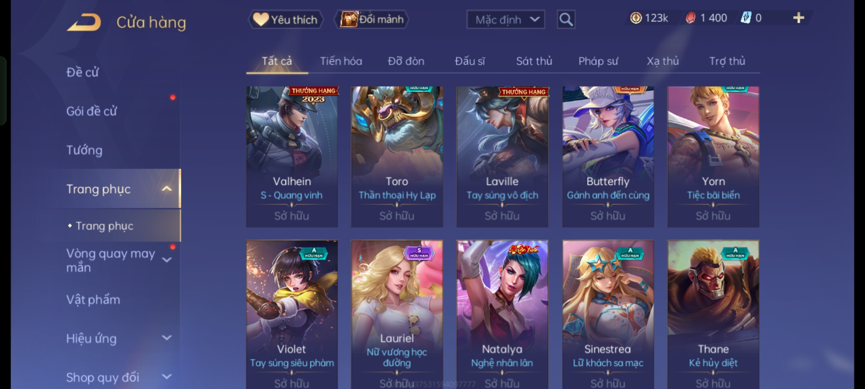Open Yêu thích favorites with heart icon
Viewport: 865px width, 389px height.
click(x=285, y=19)
